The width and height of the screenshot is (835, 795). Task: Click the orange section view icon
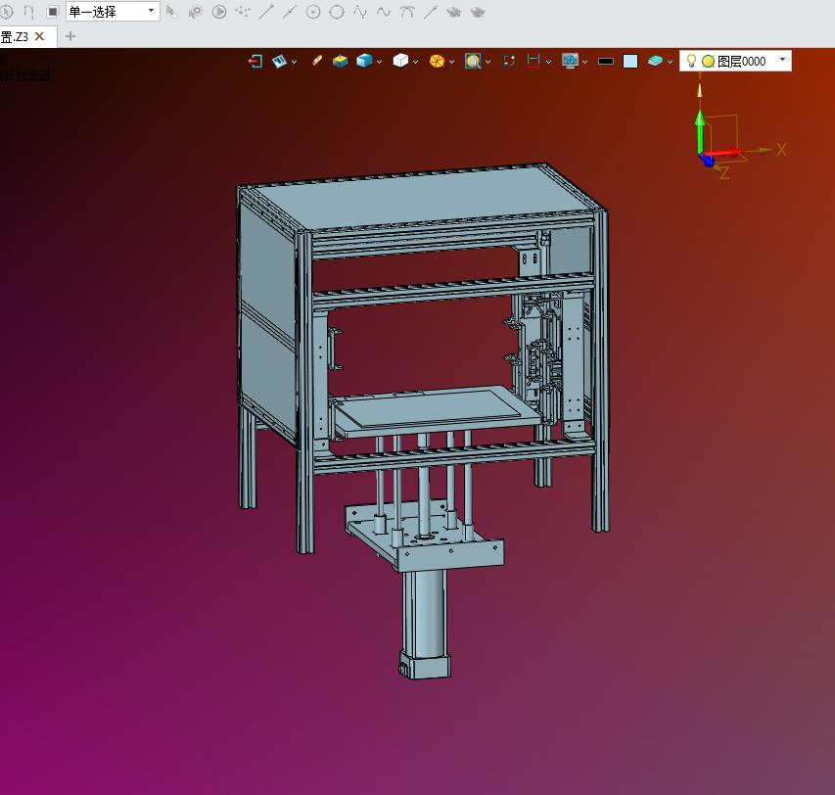[437, 61]
